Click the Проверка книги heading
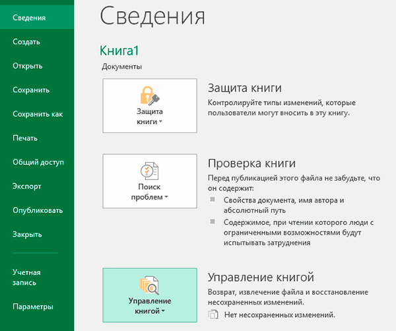The image size is (396, 331). pyautogui.click(x=252, y=164)
